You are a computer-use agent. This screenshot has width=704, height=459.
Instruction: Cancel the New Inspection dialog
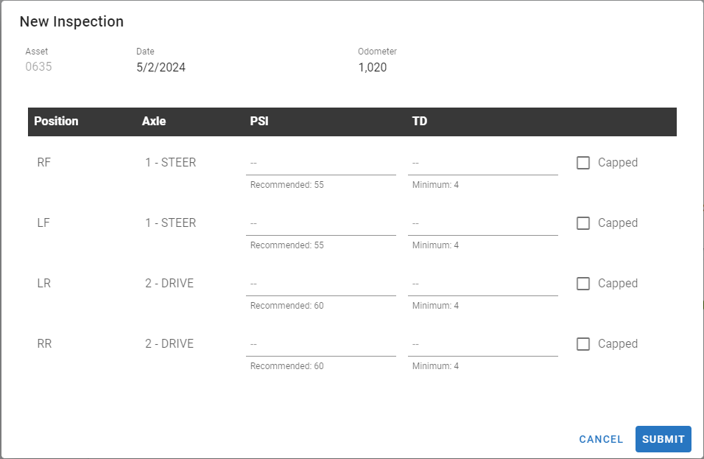click(601, 439)
